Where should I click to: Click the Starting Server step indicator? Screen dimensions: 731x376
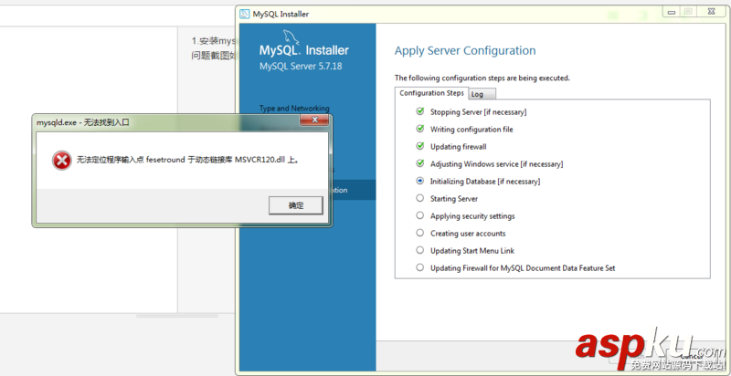[x=420, y=198]
